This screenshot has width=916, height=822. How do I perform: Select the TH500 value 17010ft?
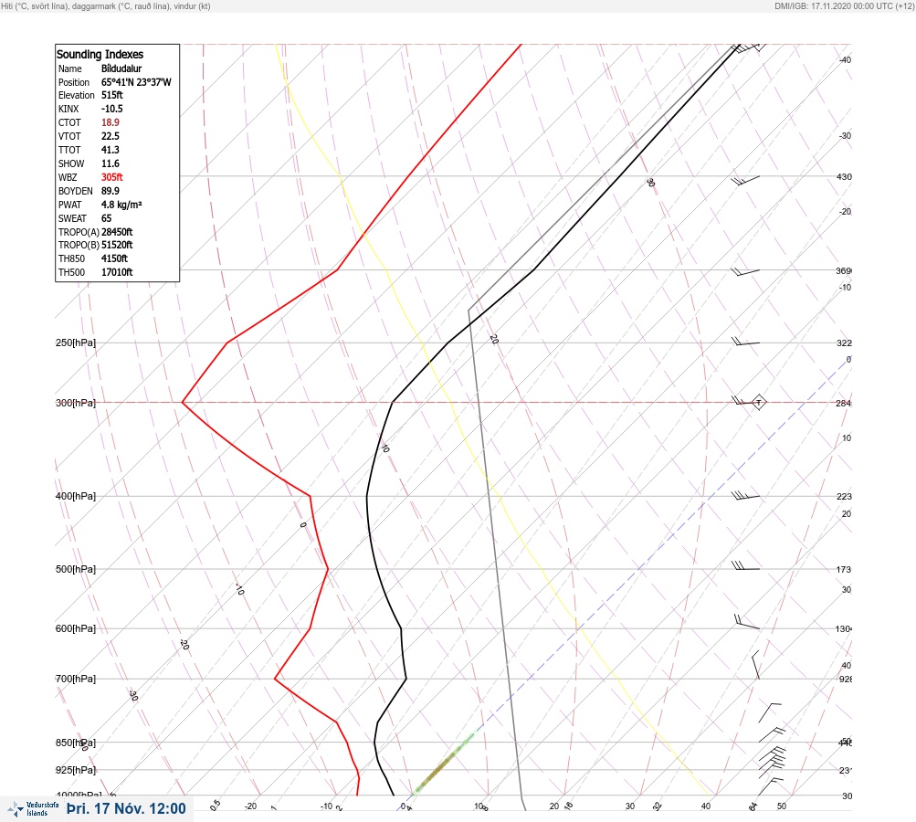tap(117, 272)
